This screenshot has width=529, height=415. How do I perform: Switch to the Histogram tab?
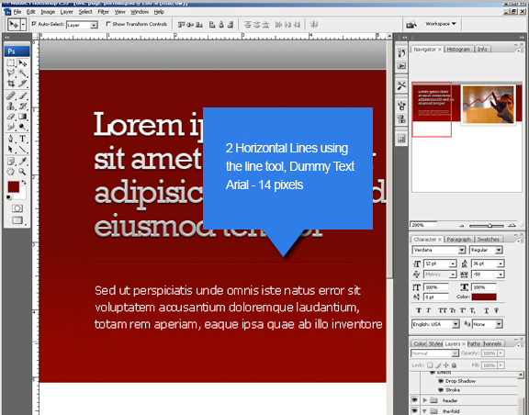458,50
